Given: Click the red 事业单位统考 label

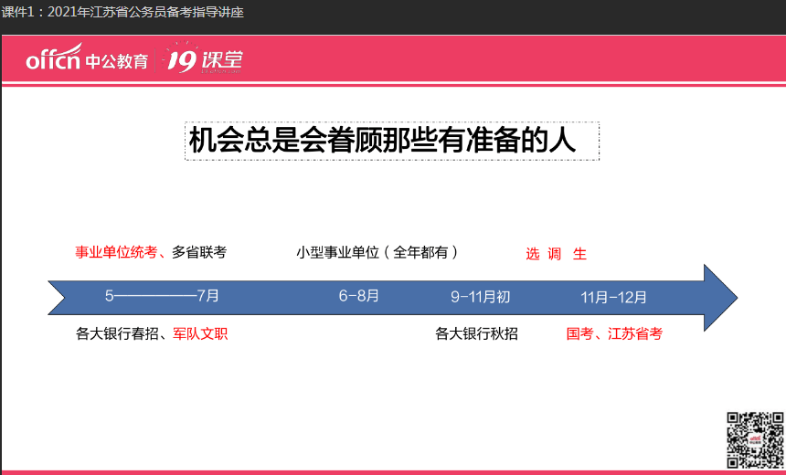Looking at the screenshot, I should (x=117, y=253).
